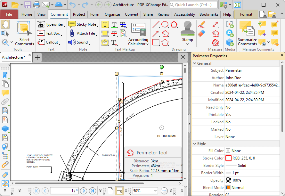Activate the Callout tool
This screenshot has height=196, width=285.
click(49, 42)
